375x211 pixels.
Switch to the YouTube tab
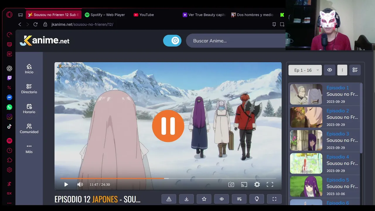pos(144,15)
